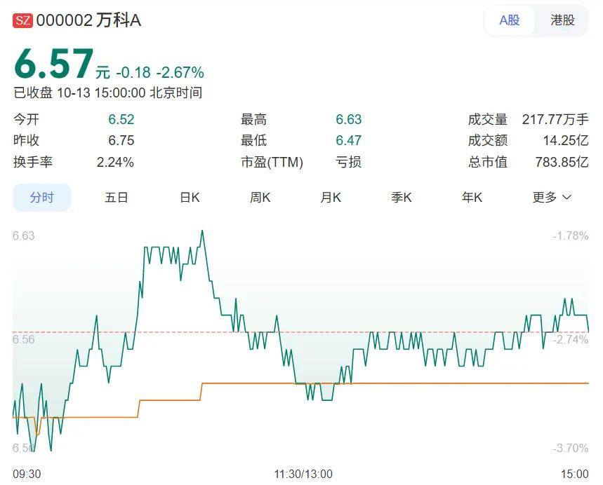
Task: Select the 月K monthly chart tab
Action: 331,198
